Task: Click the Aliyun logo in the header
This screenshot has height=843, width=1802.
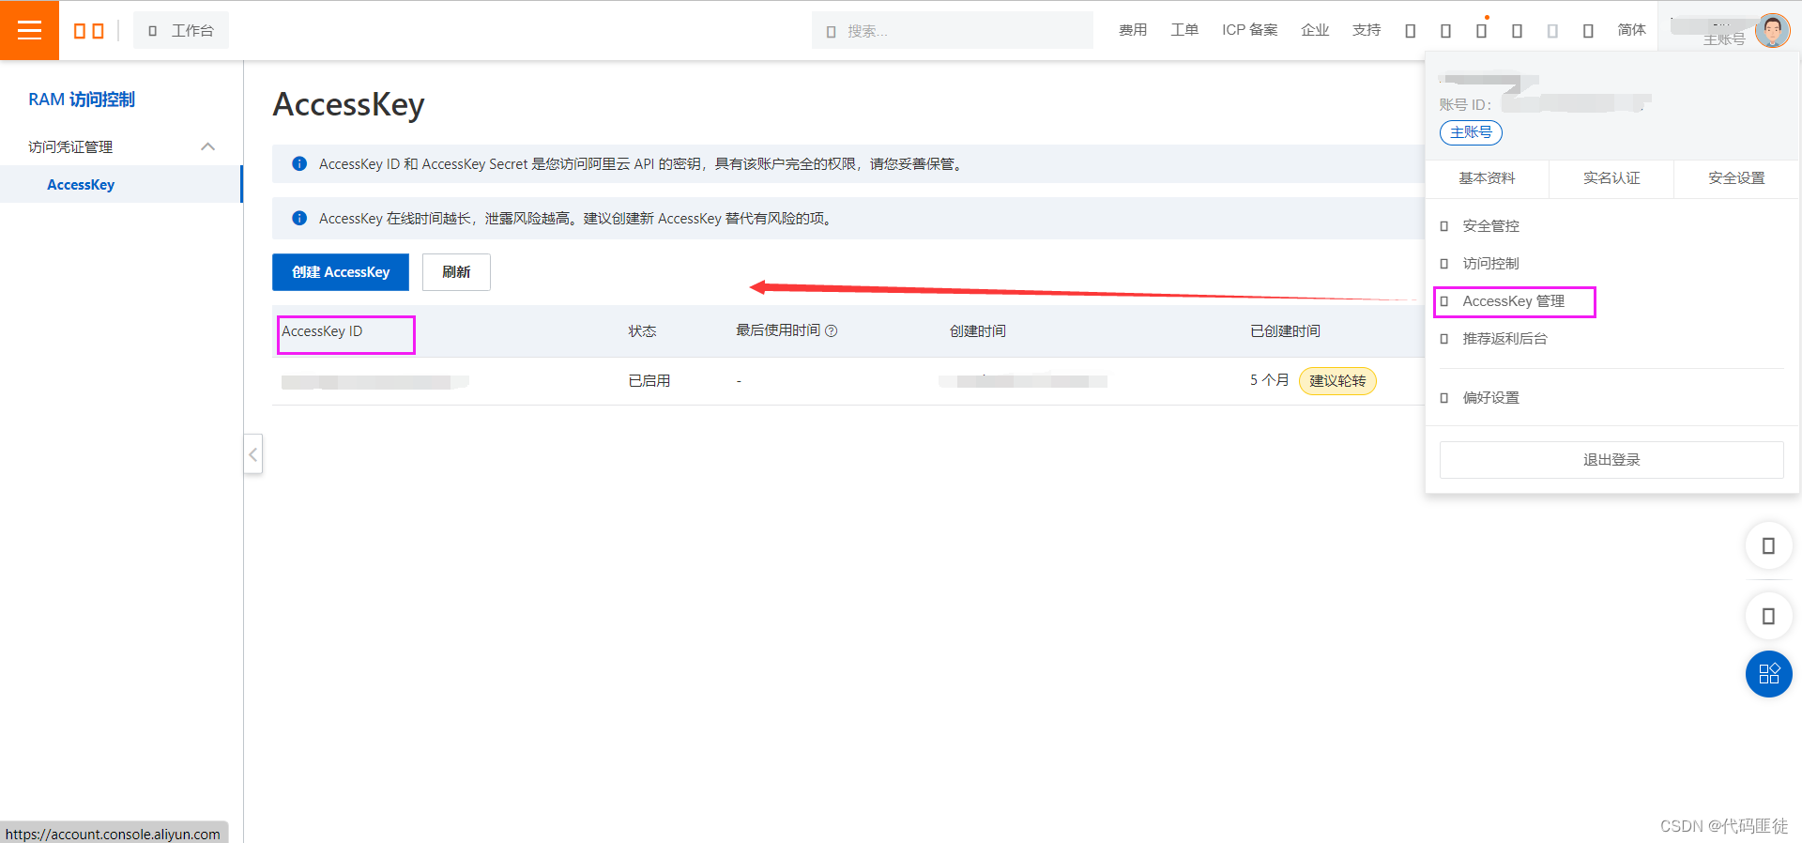Action: (x=88, y=31)
